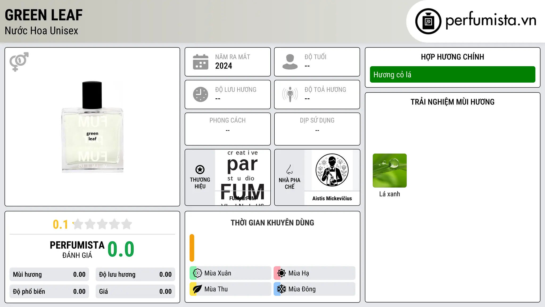Open the perfumista.vn site link
Screen dimensions: 545x307
[490, 20]
